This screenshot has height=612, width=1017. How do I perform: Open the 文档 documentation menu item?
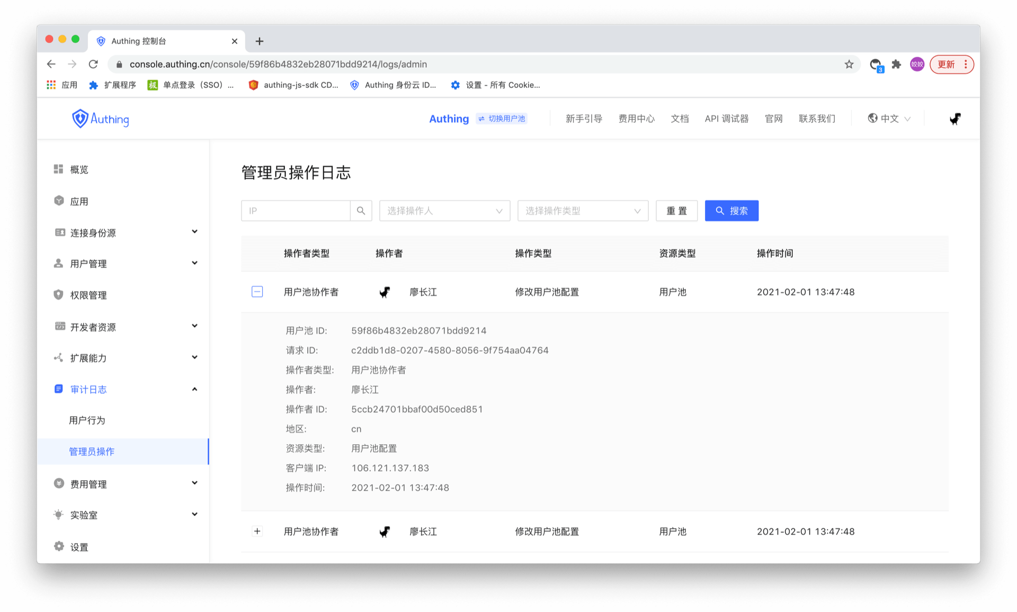pyautogui.click(x=680, y=118)
